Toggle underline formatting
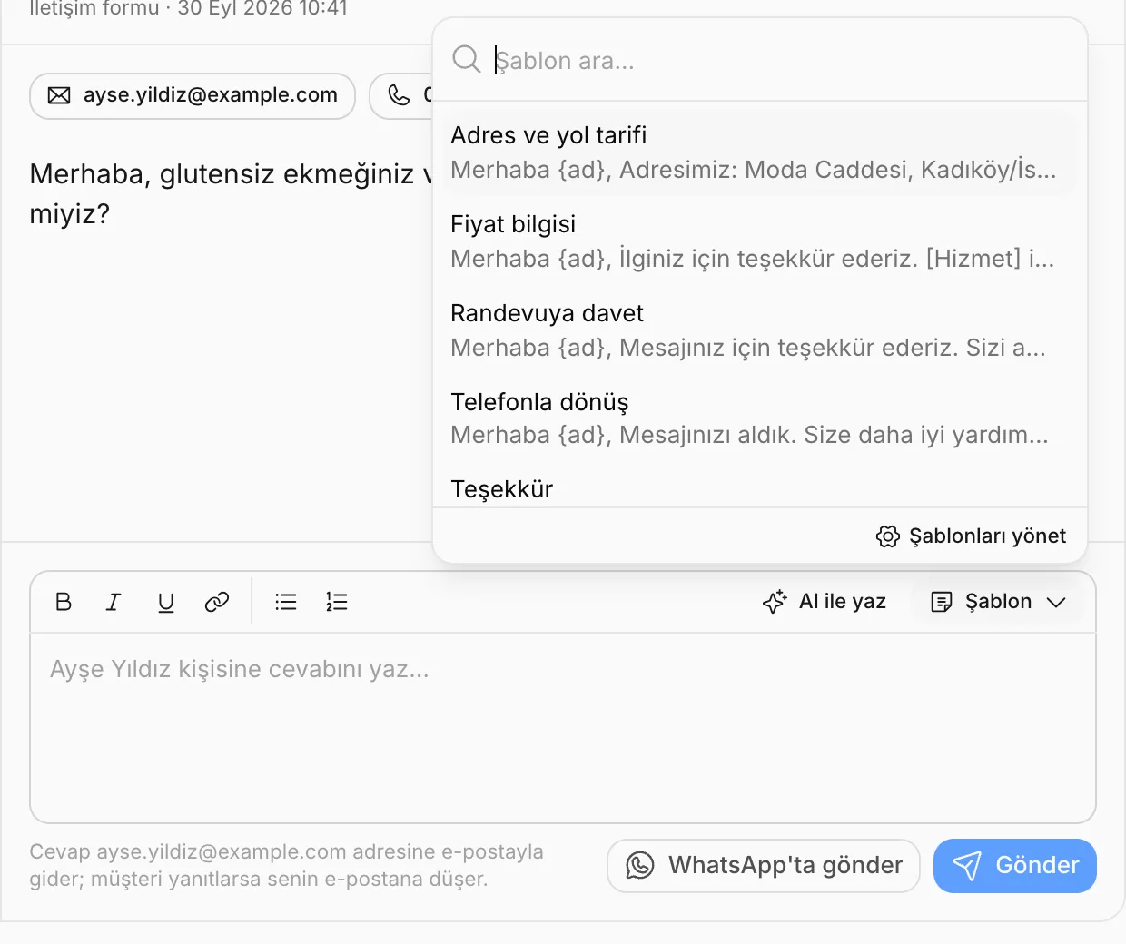This screenshot has width=1126, height=944. click(165, 602)
